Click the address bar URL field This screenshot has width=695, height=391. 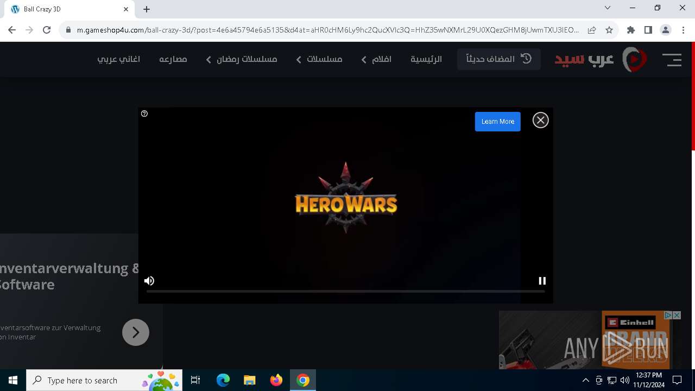pos(327,30)
